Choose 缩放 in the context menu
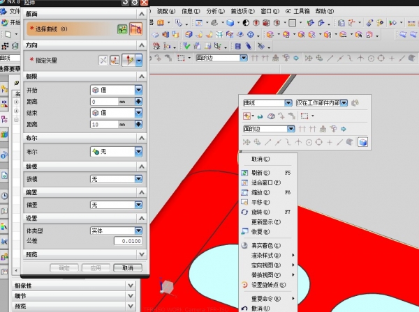 tap(267, 192)
